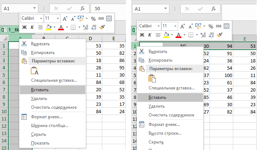Open font size 11 dropdown in right mini toolbar
The width and height of the screenshot is (257, 150).
pos(170,26)
